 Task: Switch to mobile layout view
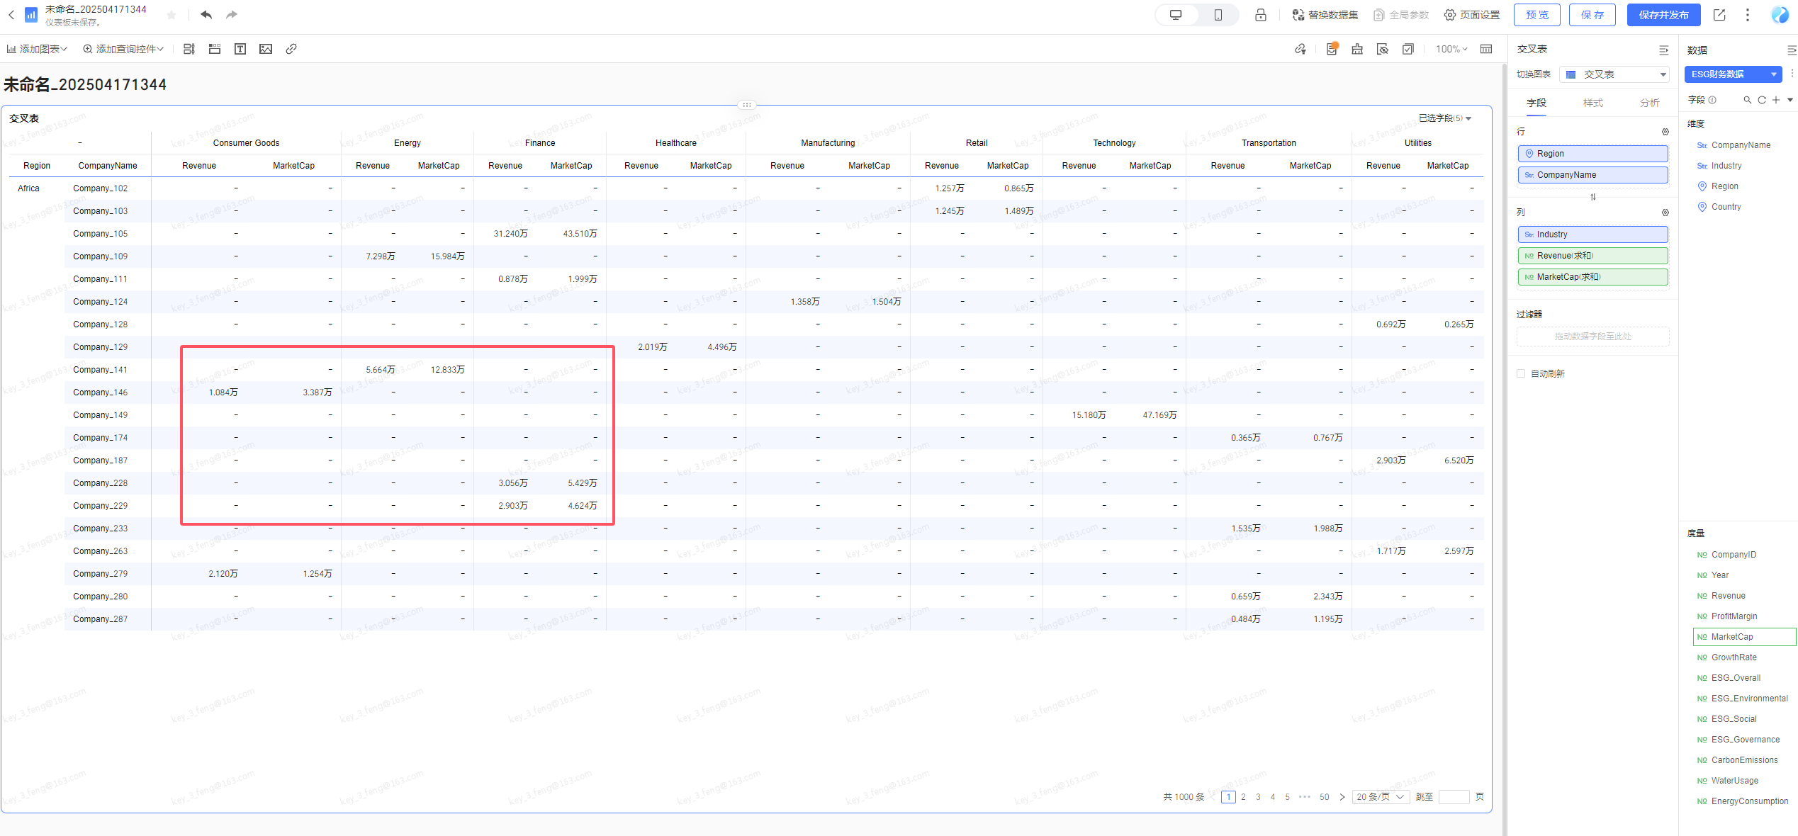click(1218, 15)
